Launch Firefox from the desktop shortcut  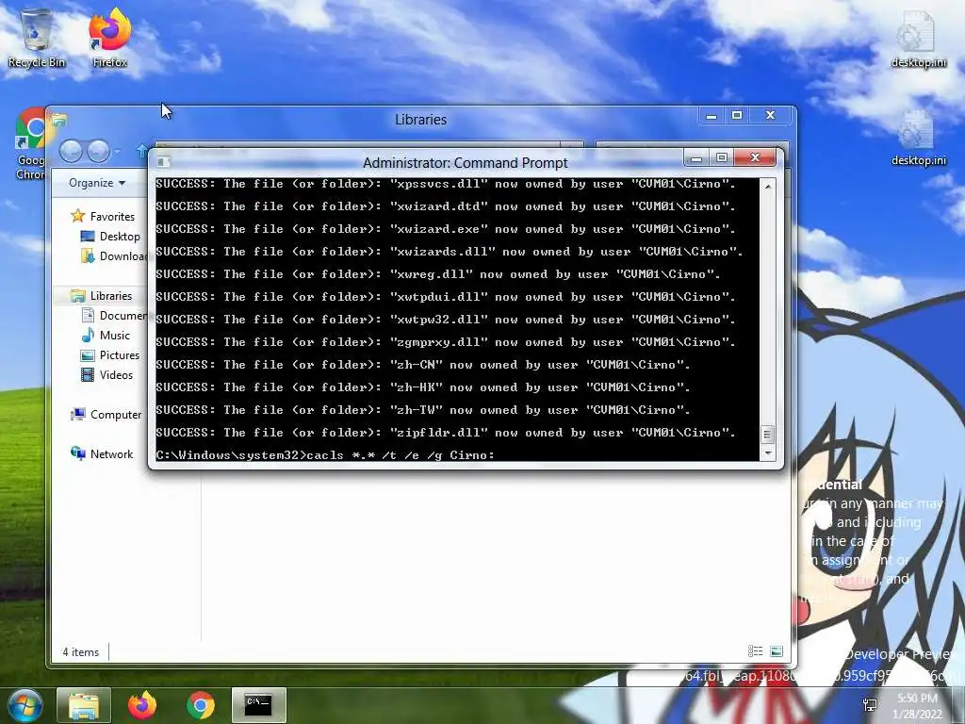coord(109,38)
